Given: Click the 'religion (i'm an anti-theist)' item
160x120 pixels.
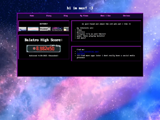Looking at the screenshot, I should point(91,34).
